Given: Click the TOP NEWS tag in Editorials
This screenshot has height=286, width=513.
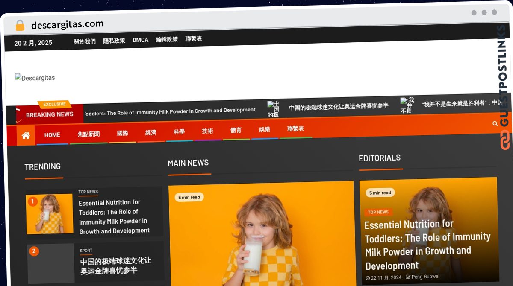Looking at the screenshot, I should coord(378,212).
